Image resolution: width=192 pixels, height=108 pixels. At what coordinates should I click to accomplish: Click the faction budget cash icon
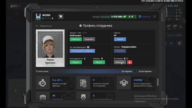pyautogui.click(x=125, y=17)
